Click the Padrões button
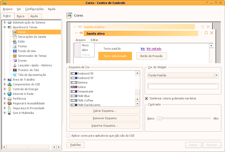Image resolution: width=225 pixels, height=152 pixels. [76, 145]
